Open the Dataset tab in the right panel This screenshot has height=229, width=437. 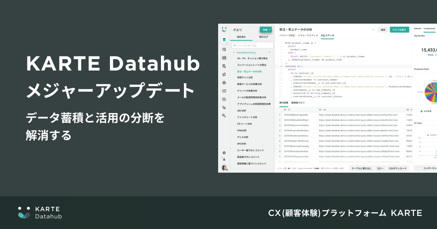click(x=417, y=28)
